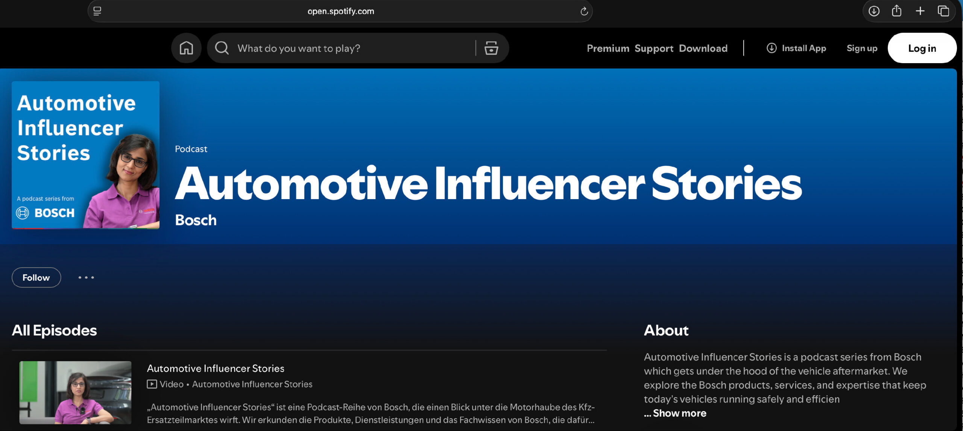Click the Install App download icon
Image resolution: width=963 pixels, height=431 pixels.
point(772,48)
